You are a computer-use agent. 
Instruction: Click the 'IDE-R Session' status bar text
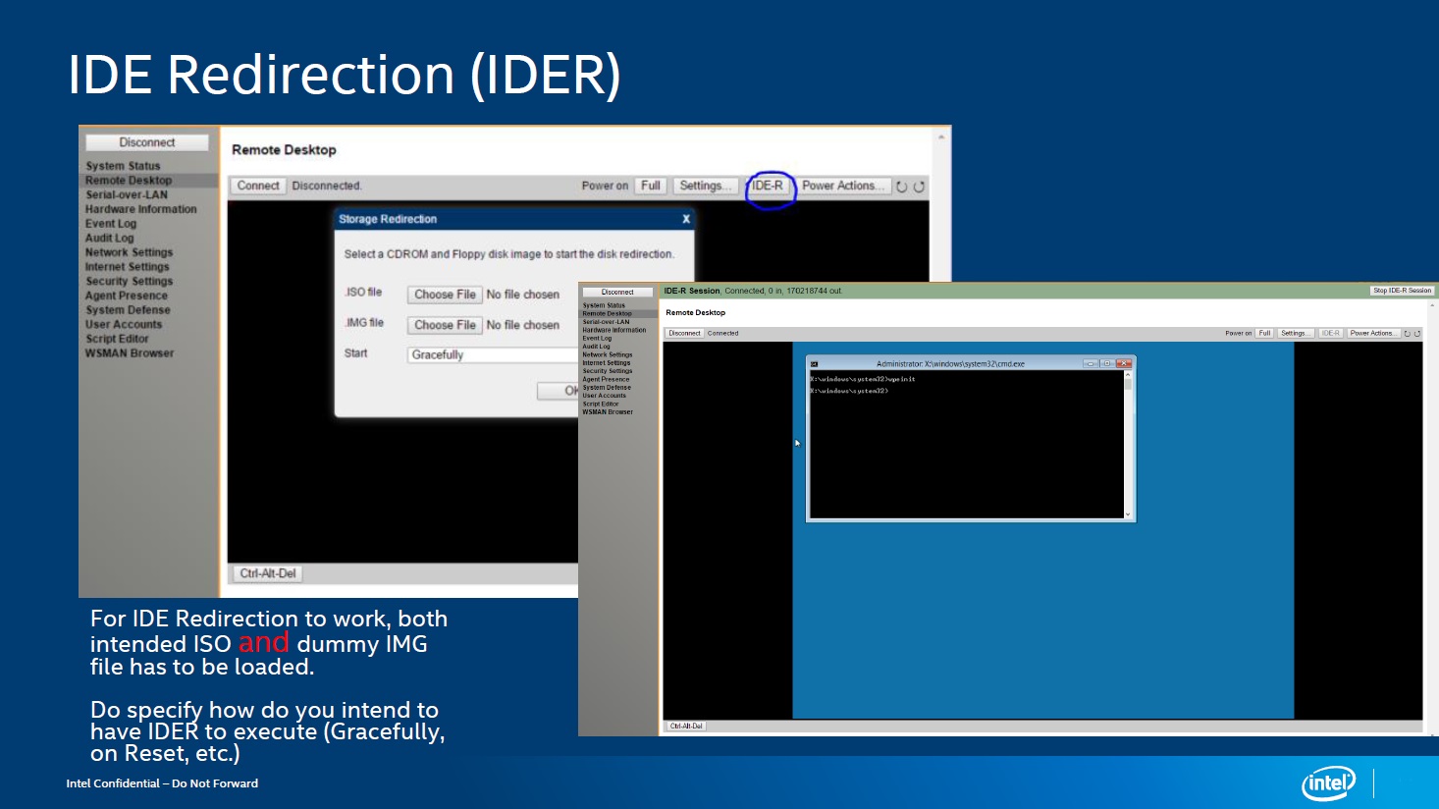click(x=692, y=291)
